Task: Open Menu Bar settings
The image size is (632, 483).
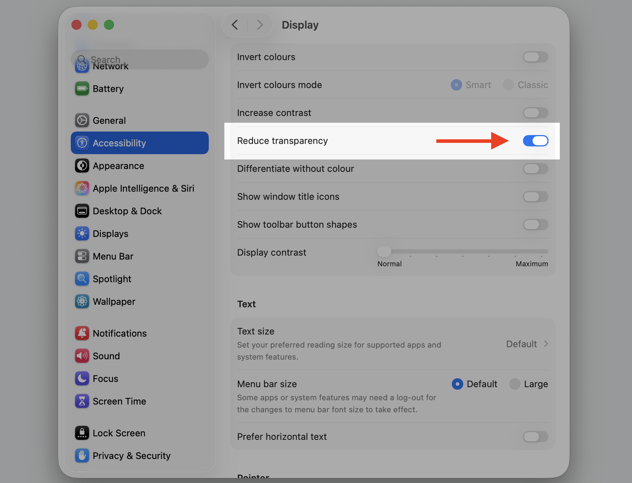Action: tap(140, 256)
